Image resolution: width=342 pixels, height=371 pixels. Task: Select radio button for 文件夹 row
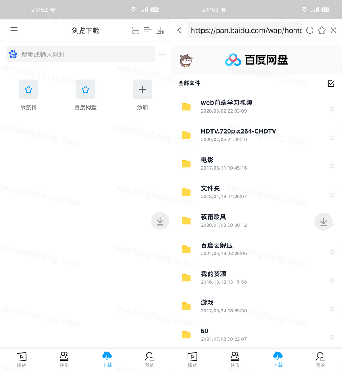pos(332,195)
